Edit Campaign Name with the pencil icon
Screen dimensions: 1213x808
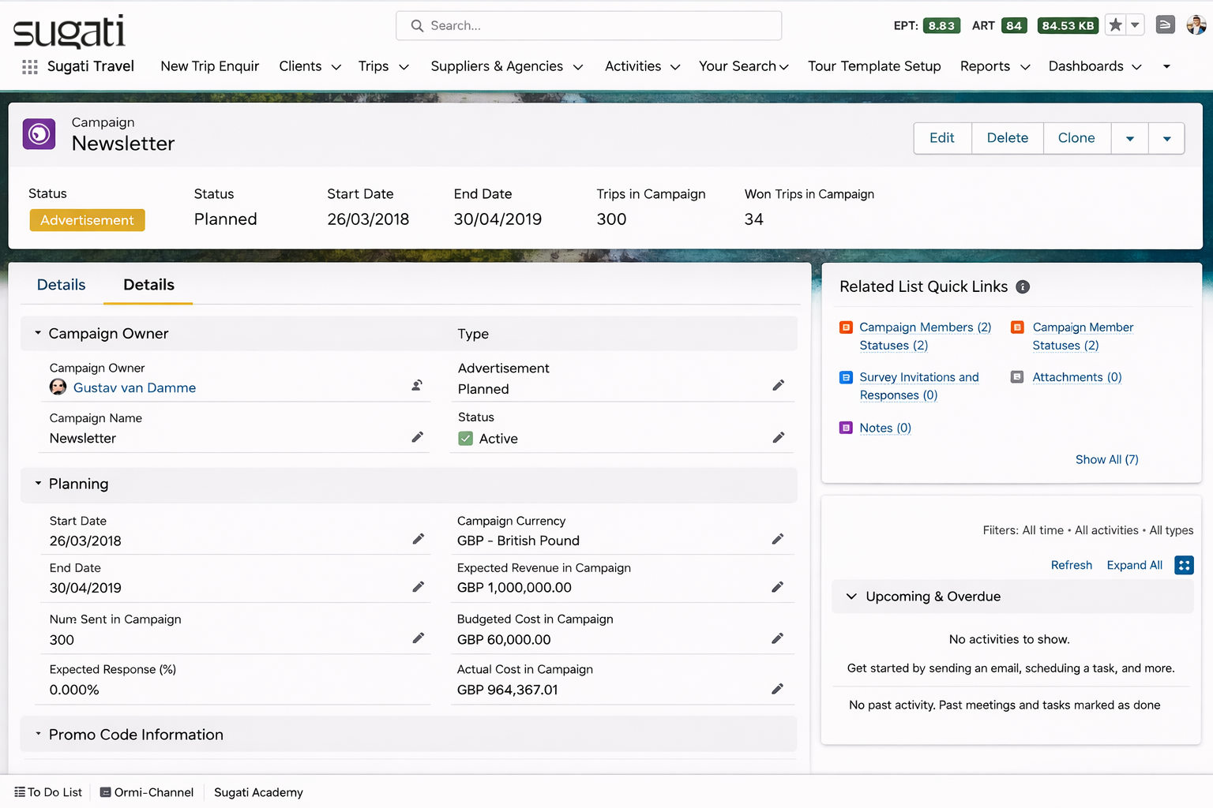418,437
